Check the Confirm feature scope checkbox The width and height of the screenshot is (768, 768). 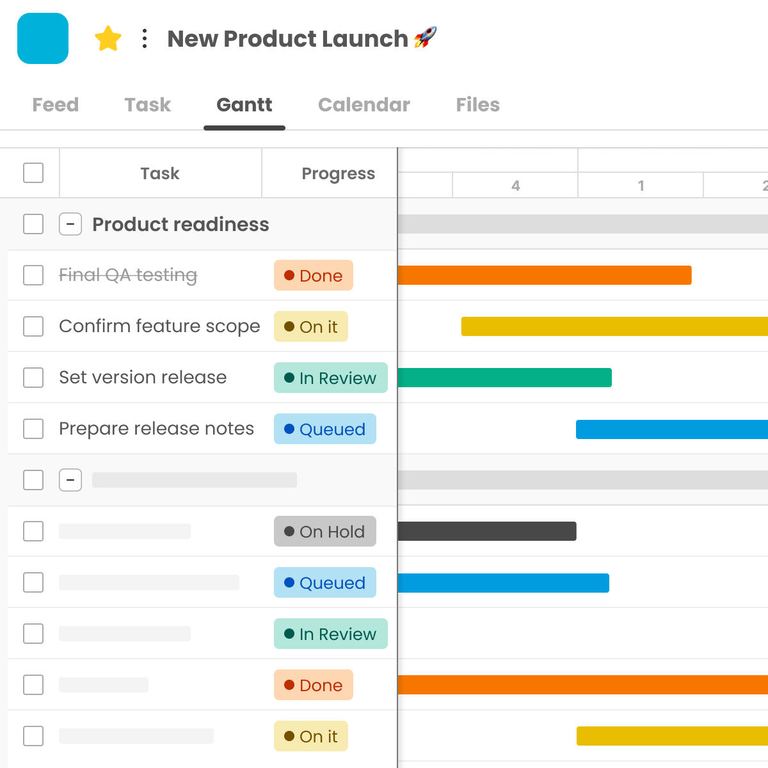coord(33,326)
